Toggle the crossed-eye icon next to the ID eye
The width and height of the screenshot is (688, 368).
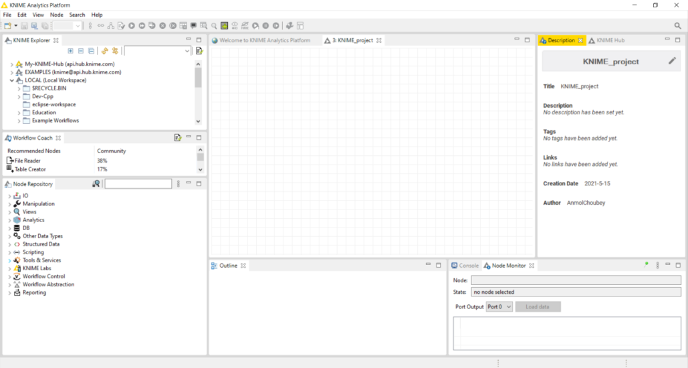tap(245, 26)
